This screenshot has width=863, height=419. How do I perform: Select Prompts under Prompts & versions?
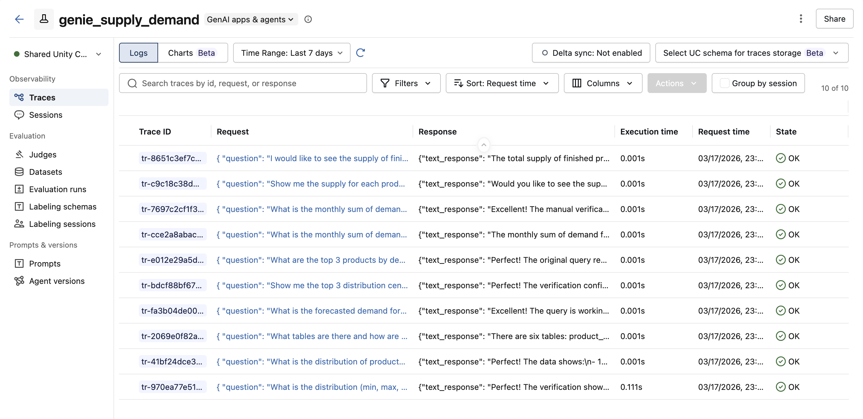click(45, 264)
